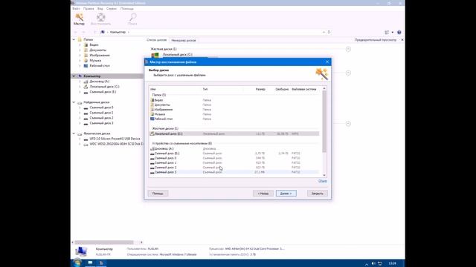Open the view mode dropdown arrow
This screenshot has width=476, height=267.
[393, 32]
